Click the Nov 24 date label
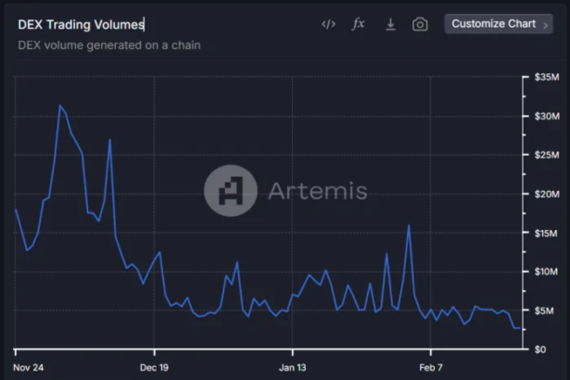Image resolution: width=570 pixels, height=380 pixels. click(x=29, y=368)
